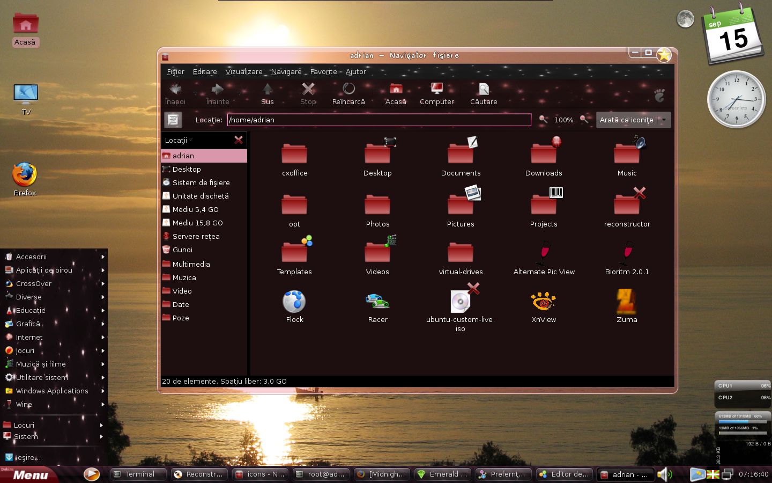Screen dimensions: 772x483
Task: Select the cxoffice folder icon
Action: (x=294, y=153)
